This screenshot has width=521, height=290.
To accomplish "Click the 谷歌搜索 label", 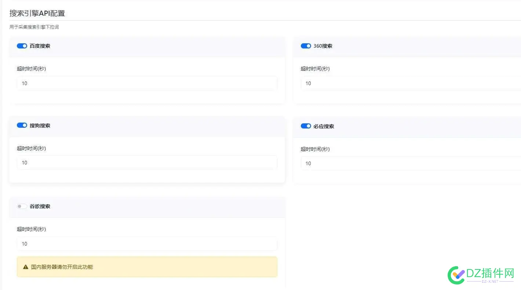I will coord(40,206).
